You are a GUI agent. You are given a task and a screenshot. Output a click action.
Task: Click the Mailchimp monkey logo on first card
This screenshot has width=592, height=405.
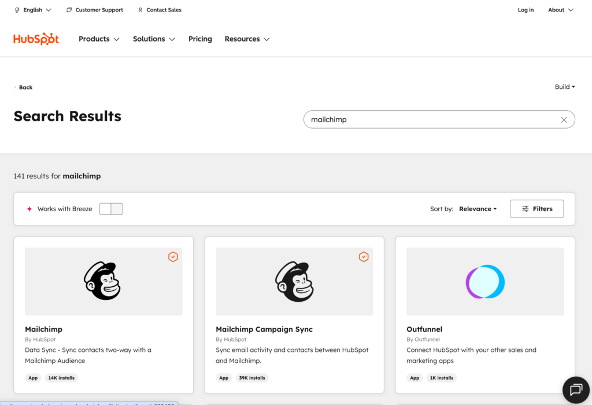[103, 281]
